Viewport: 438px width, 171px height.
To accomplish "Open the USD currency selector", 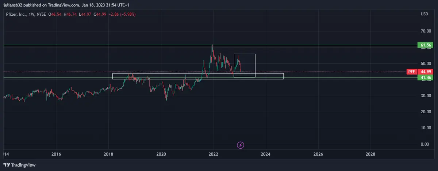I will 424,14.
